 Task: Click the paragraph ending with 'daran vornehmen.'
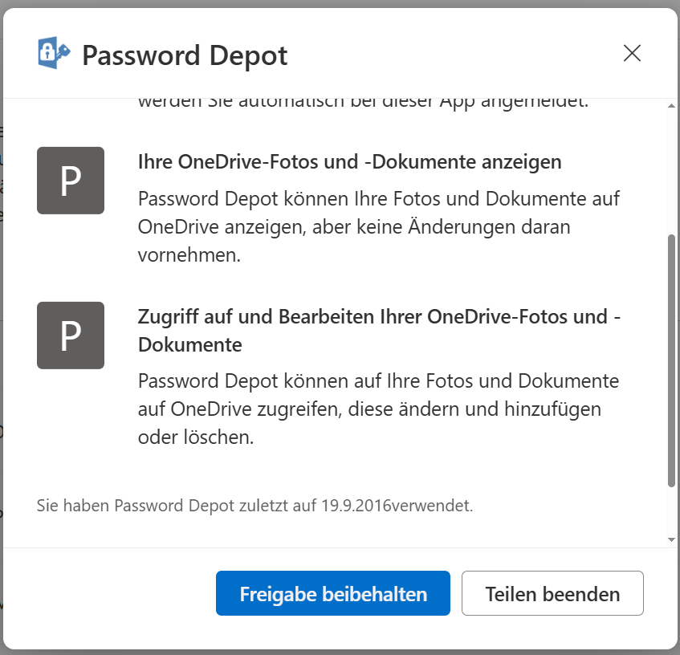[379, 226]
